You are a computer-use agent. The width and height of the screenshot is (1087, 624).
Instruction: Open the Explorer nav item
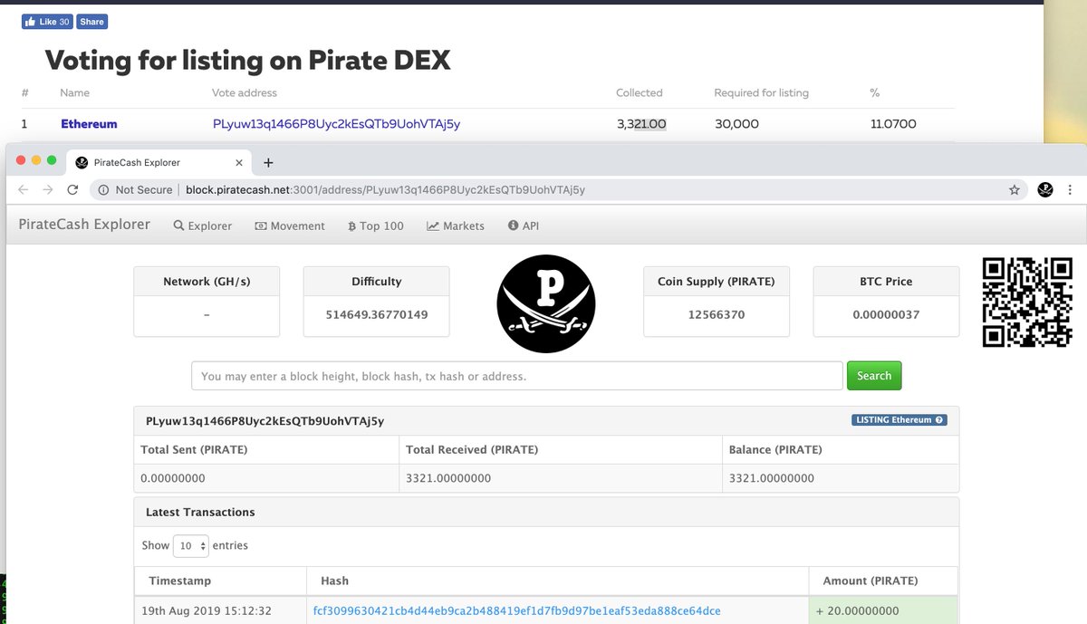[x=203, y=226]
